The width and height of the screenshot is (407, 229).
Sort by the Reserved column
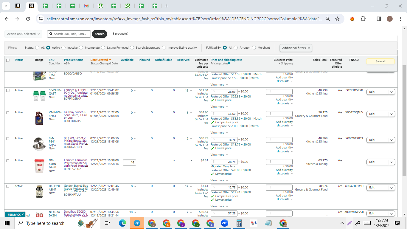coord(183,60)
